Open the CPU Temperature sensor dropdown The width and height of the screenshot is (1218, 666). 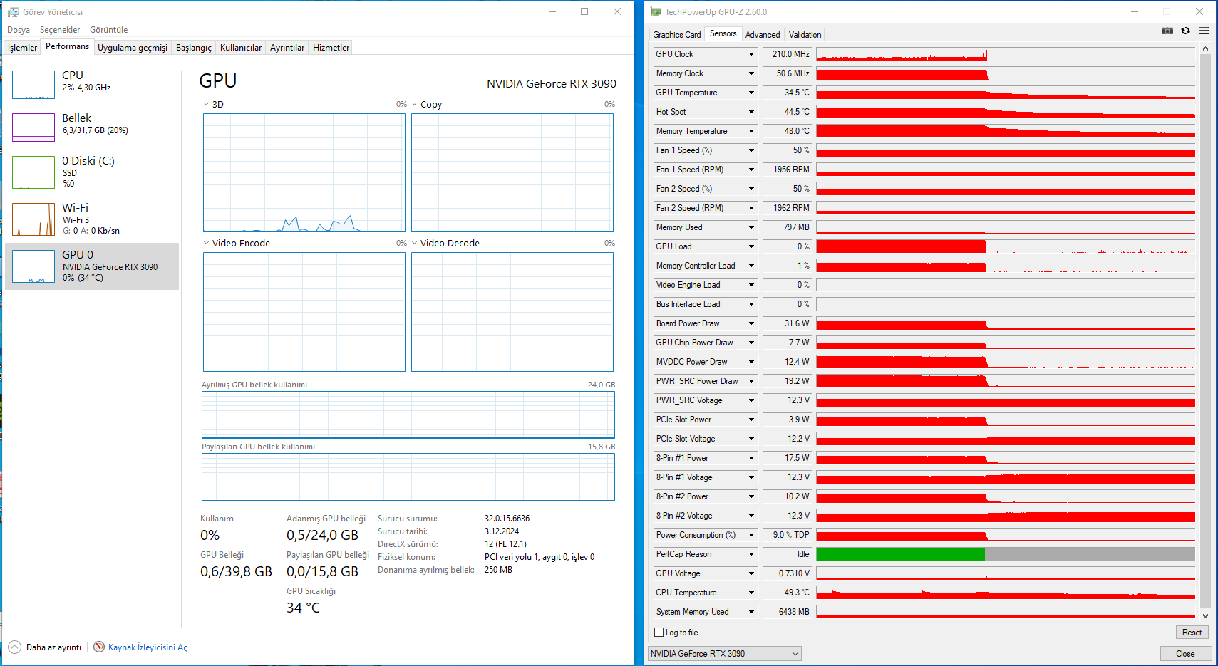click(x=751, y=593)
